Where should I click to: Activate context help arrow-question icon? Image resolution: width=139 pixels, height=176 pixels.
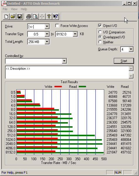tap(56, 17)
